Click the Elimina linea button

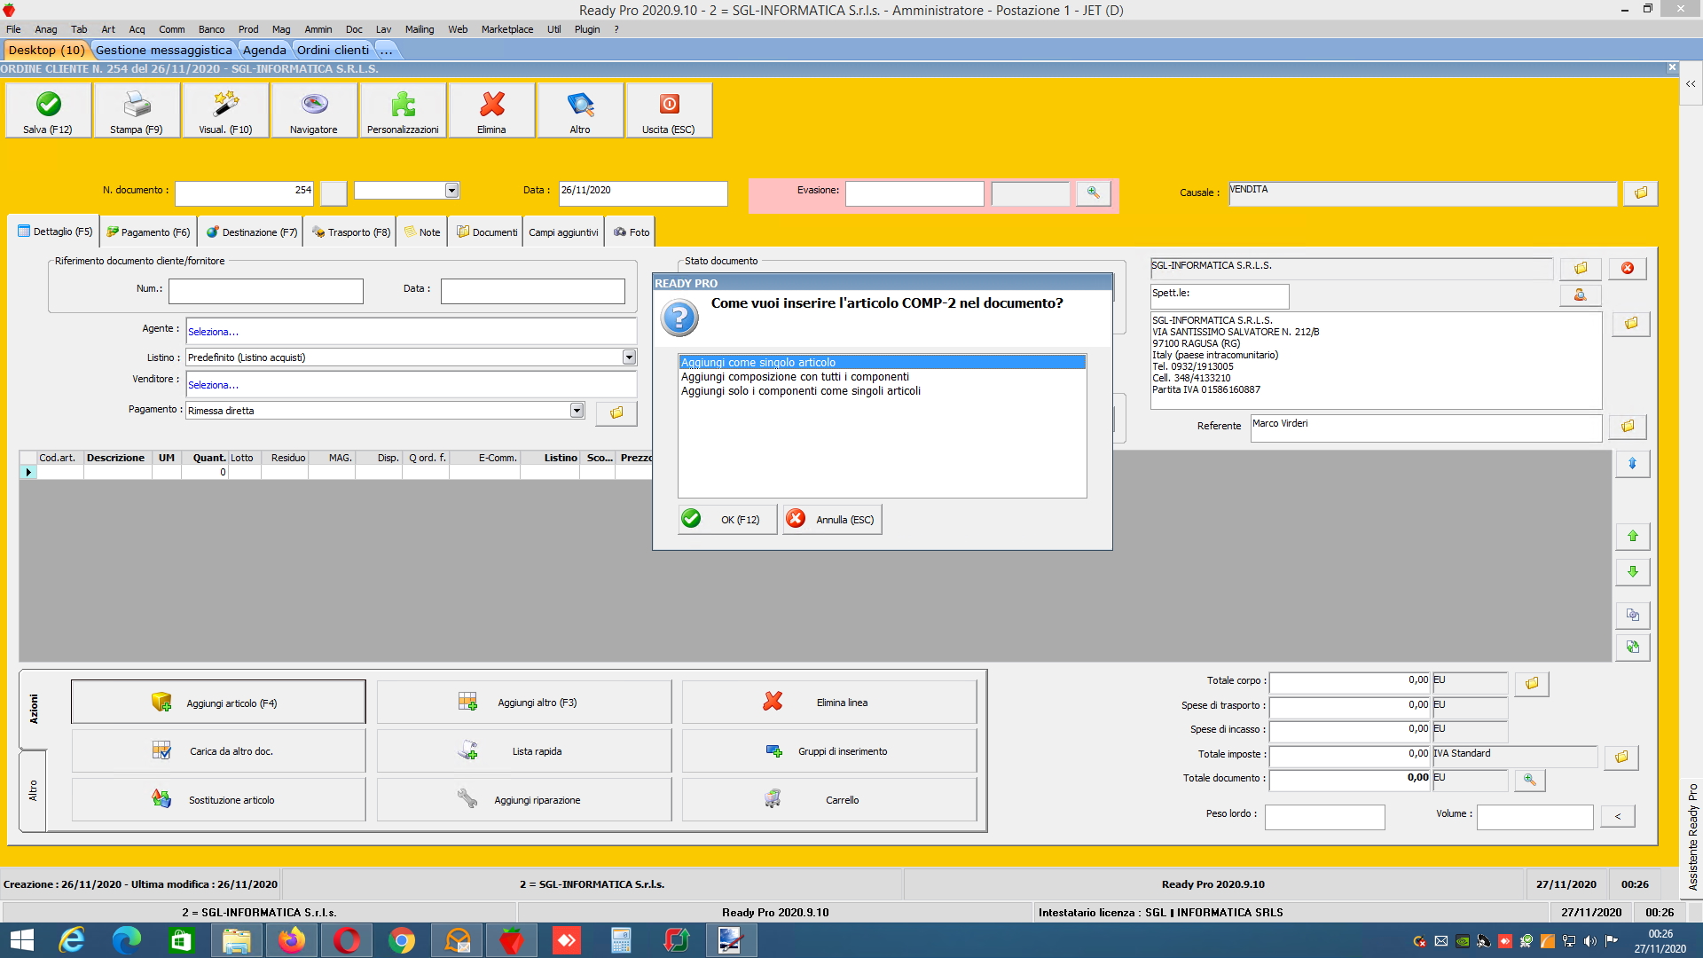click(x=829, y=703)
